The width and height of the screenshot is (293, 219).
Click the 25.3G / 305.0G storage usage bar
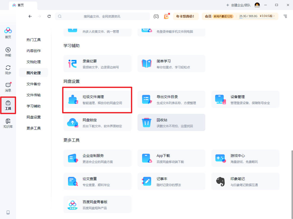(248, 16)
